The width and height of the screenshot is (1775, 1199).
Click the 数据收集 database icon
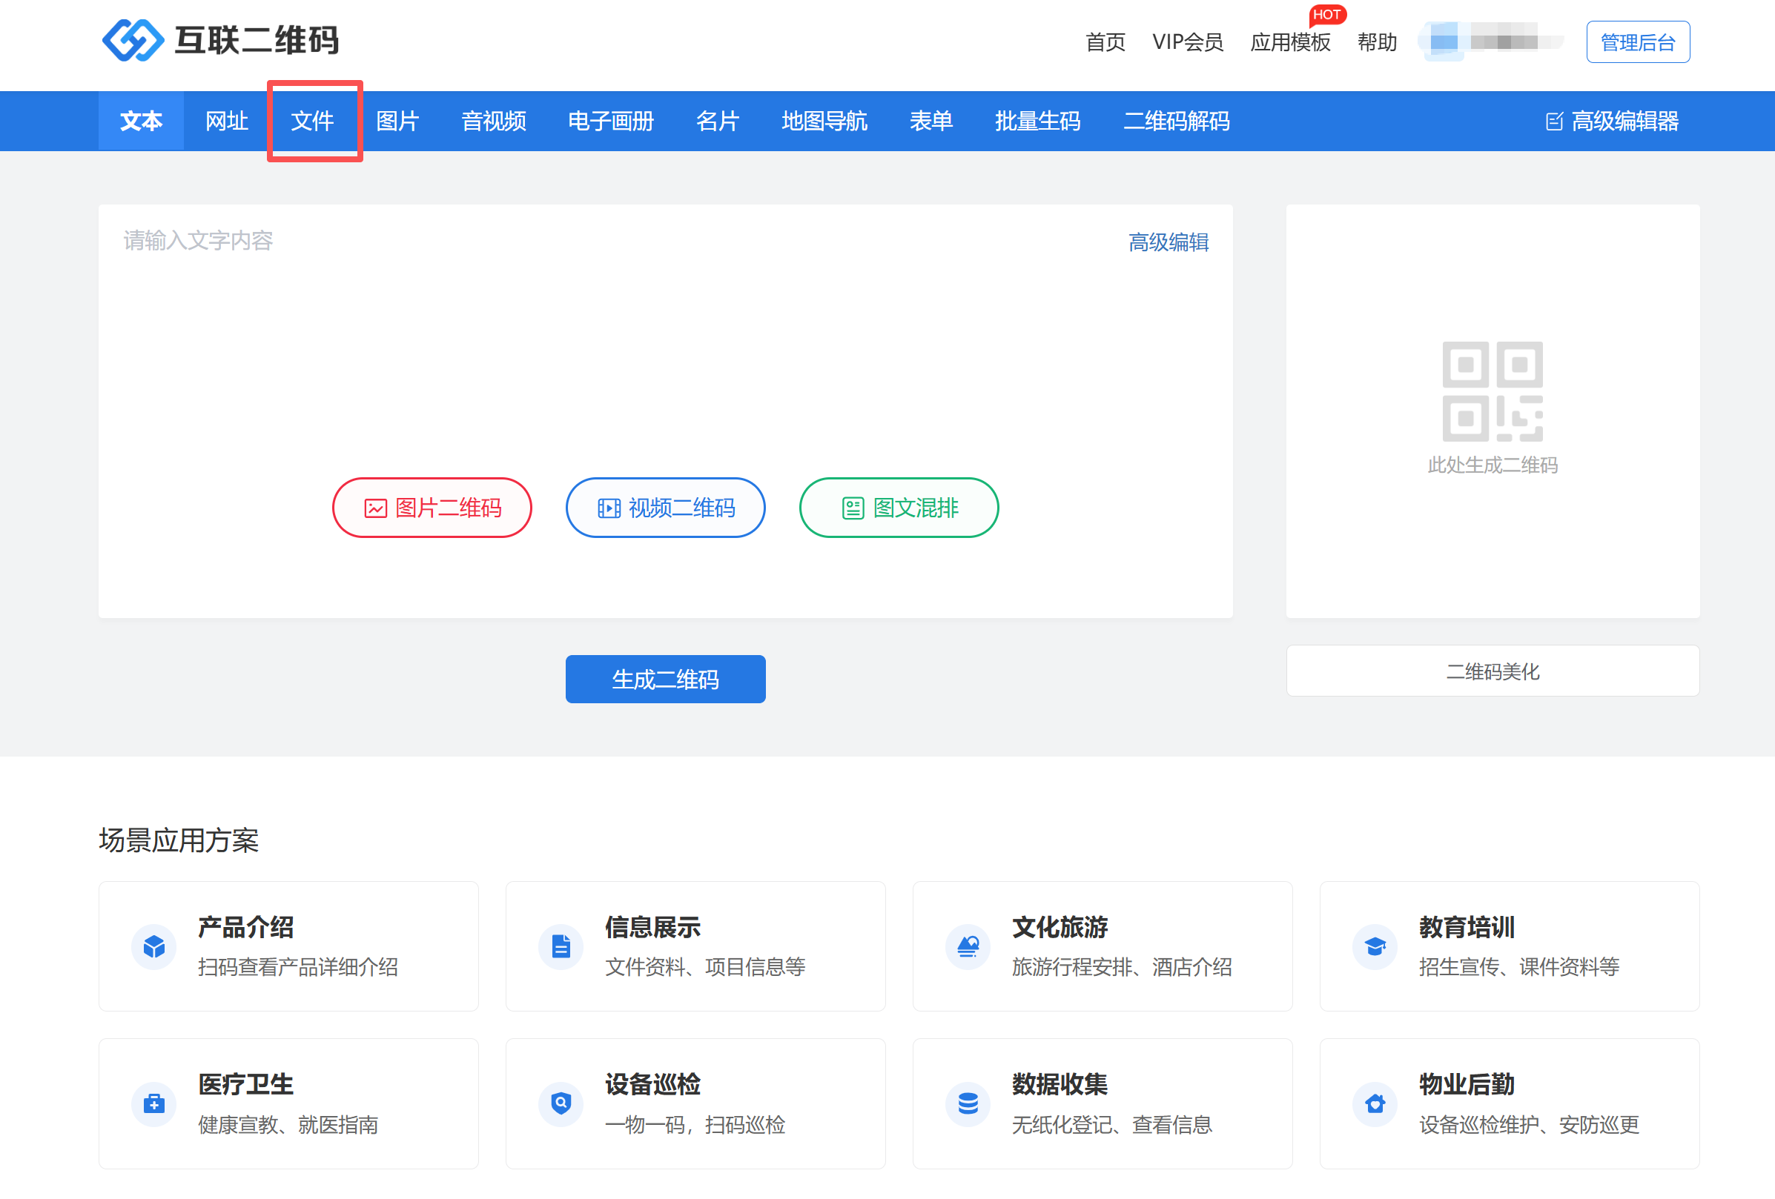point(968,1103)
